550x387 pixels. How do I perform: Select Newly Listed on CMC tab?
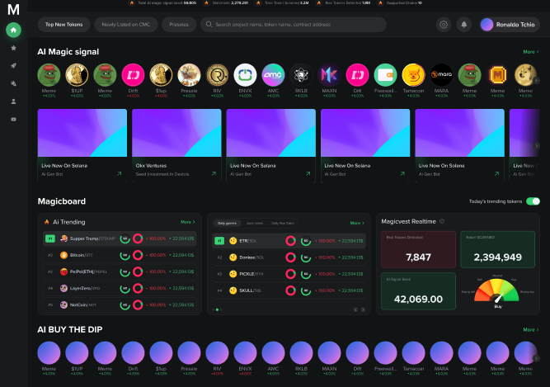(126, 25)
